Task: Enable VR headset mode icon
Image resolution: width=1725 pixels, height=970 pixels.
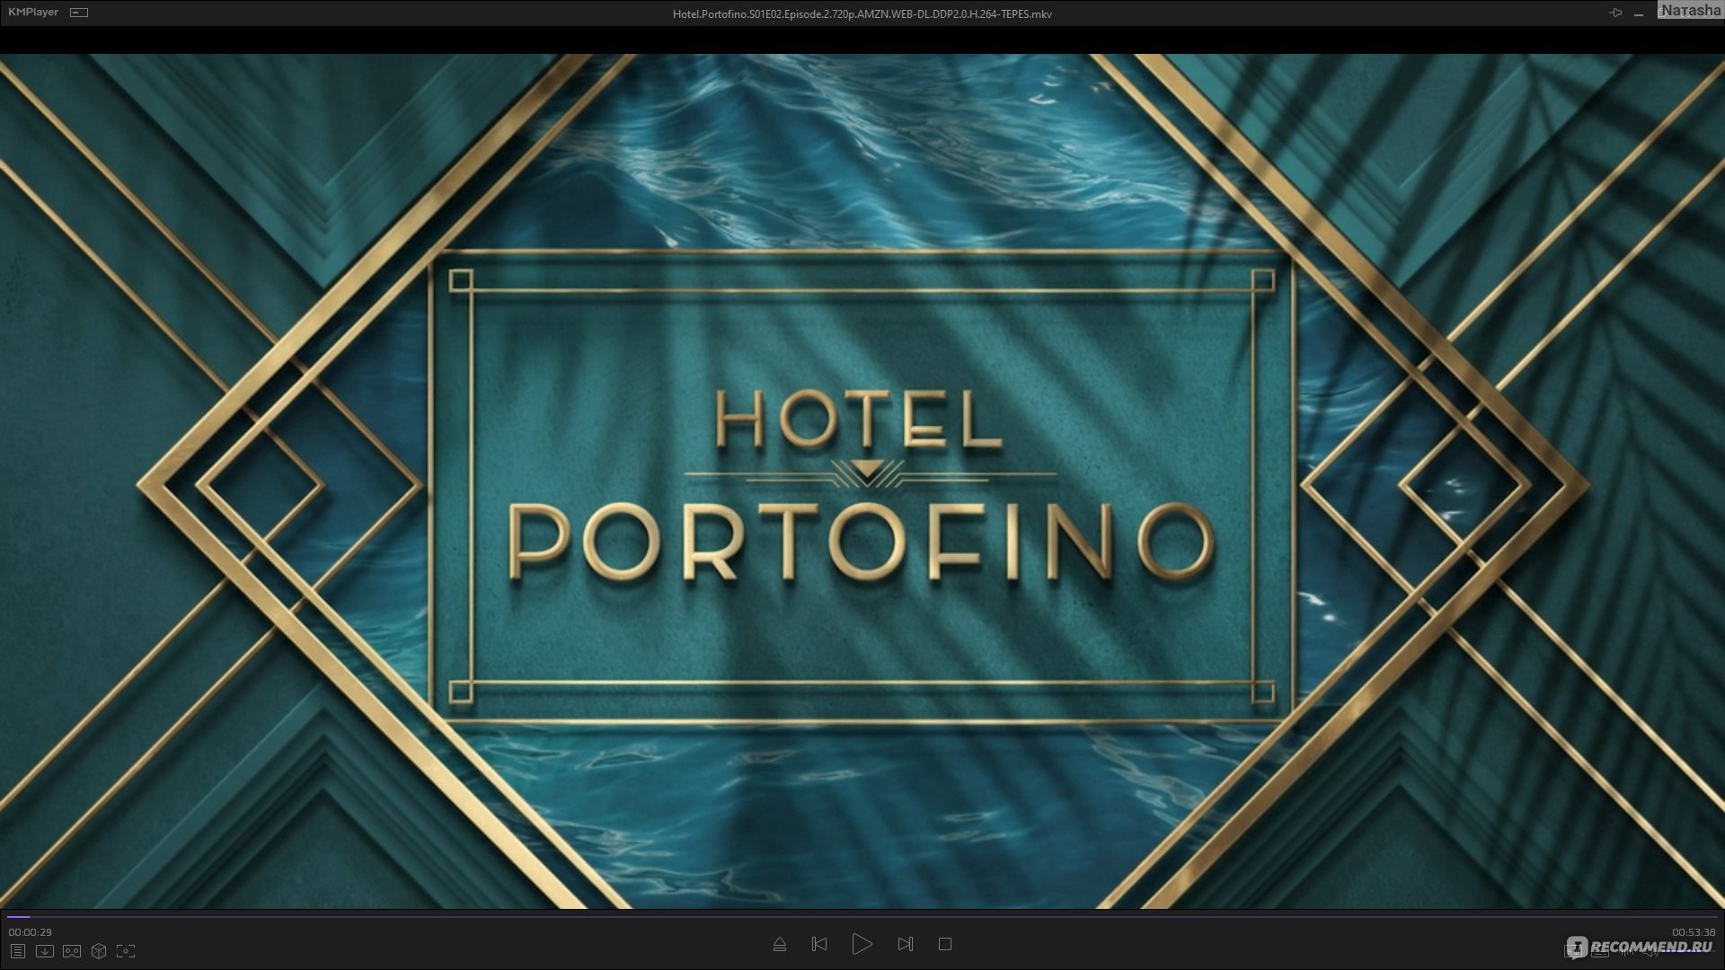Action: (72, 950)
